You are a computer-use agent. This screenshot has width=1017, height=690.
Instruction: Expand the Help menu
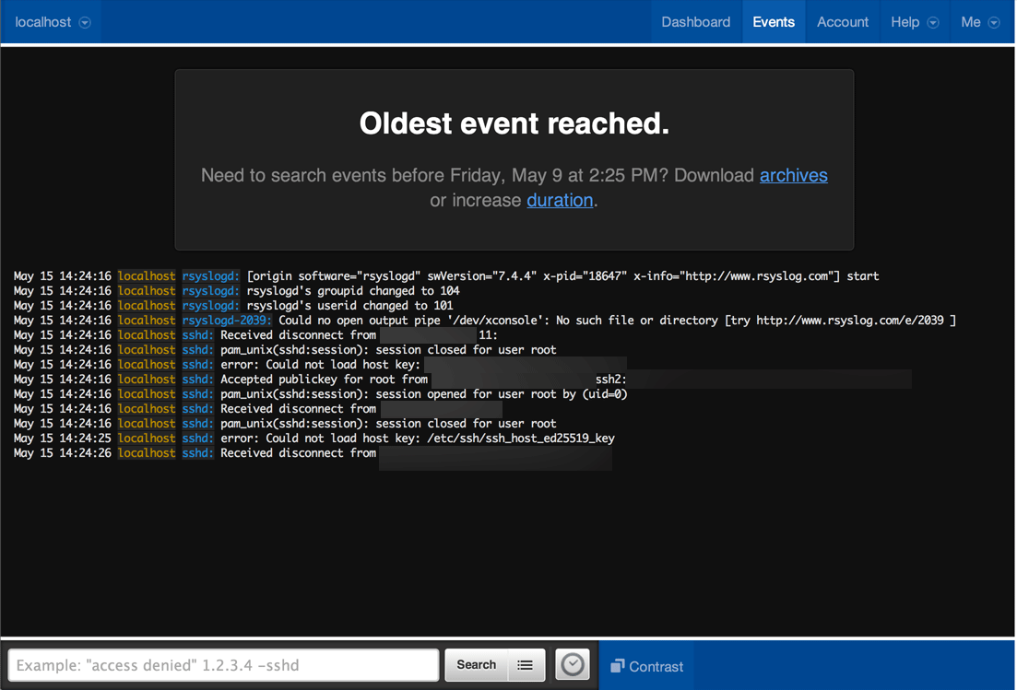tap(915, 22)
